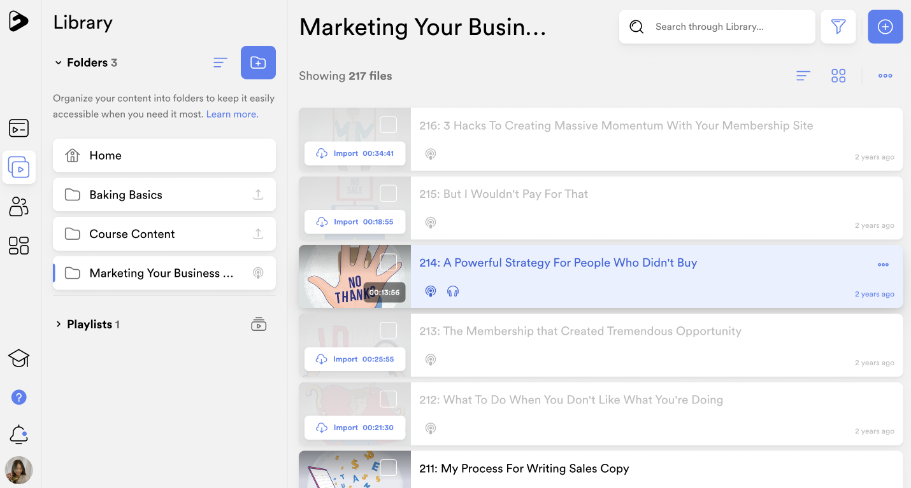Select checkbox for episode 214
Viewport: 911px width, 488px height.
pyautogui.click(x=389, y=261)
